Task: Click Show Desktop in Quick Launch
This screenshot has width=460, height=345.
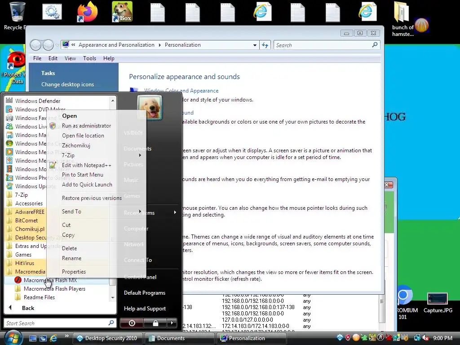Action: pos(32,338)
